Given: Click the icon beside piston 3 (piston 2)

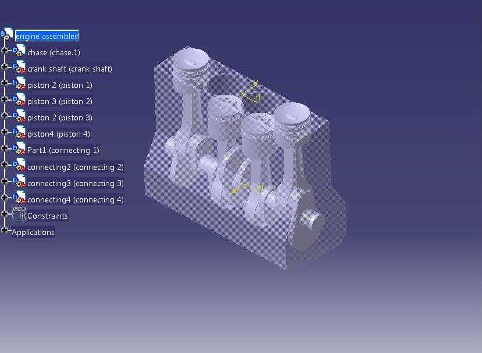Looking at the screenshot, I should (19, 99).
